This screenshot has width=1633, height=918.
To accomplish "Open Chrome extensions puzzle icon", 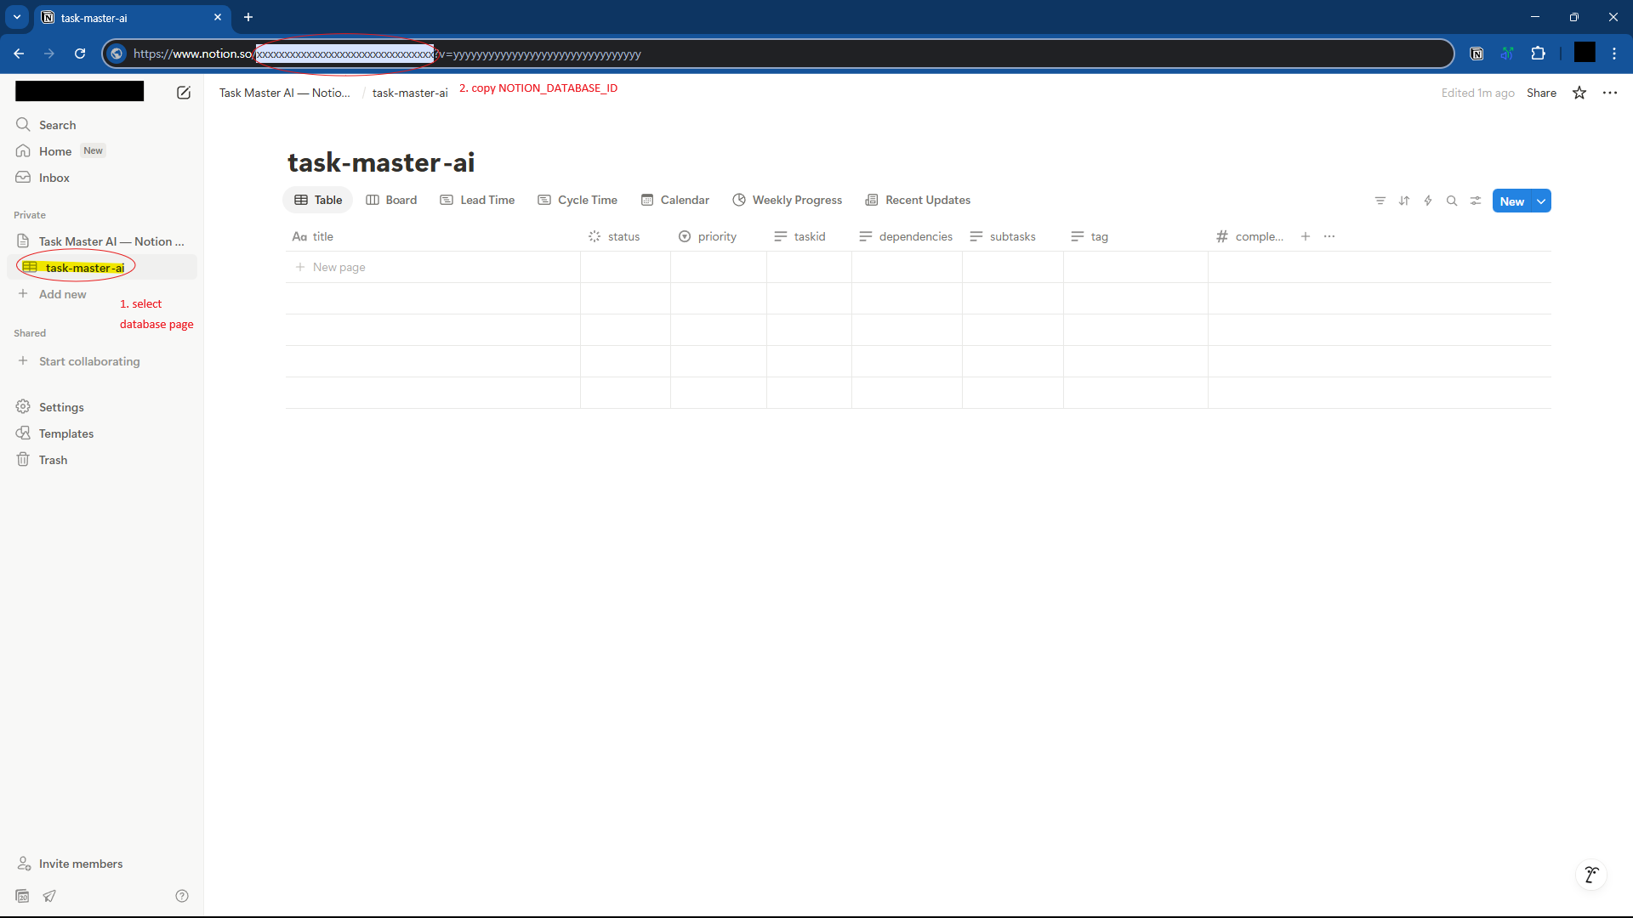I will tap(1538, 54).
